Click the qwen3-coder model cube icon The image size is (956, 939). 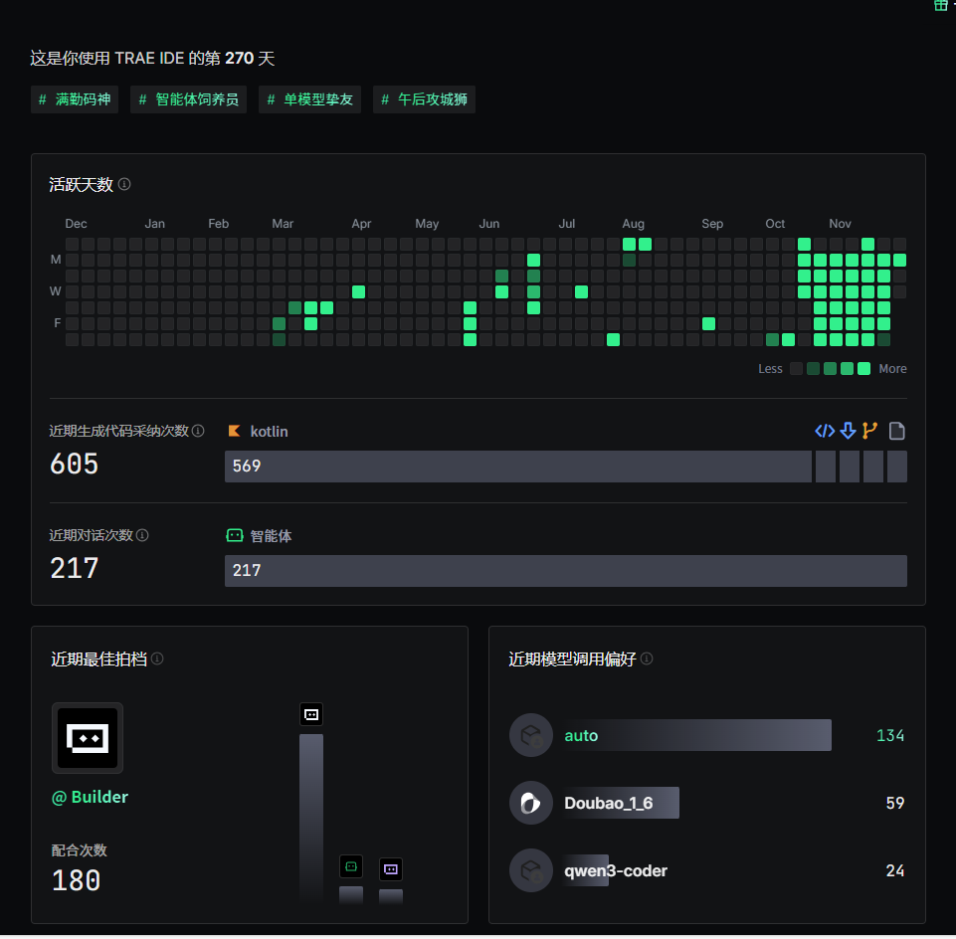pos(531,870)
